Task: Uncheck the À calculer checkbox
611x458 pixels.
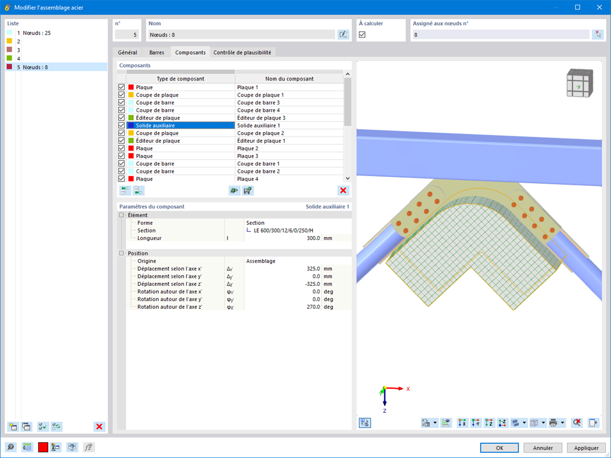Action: tap(362, 35)
